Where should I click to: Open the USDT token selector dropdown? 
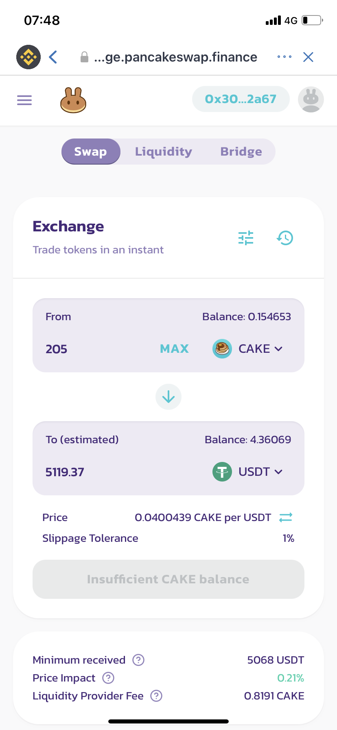point(248,472)
